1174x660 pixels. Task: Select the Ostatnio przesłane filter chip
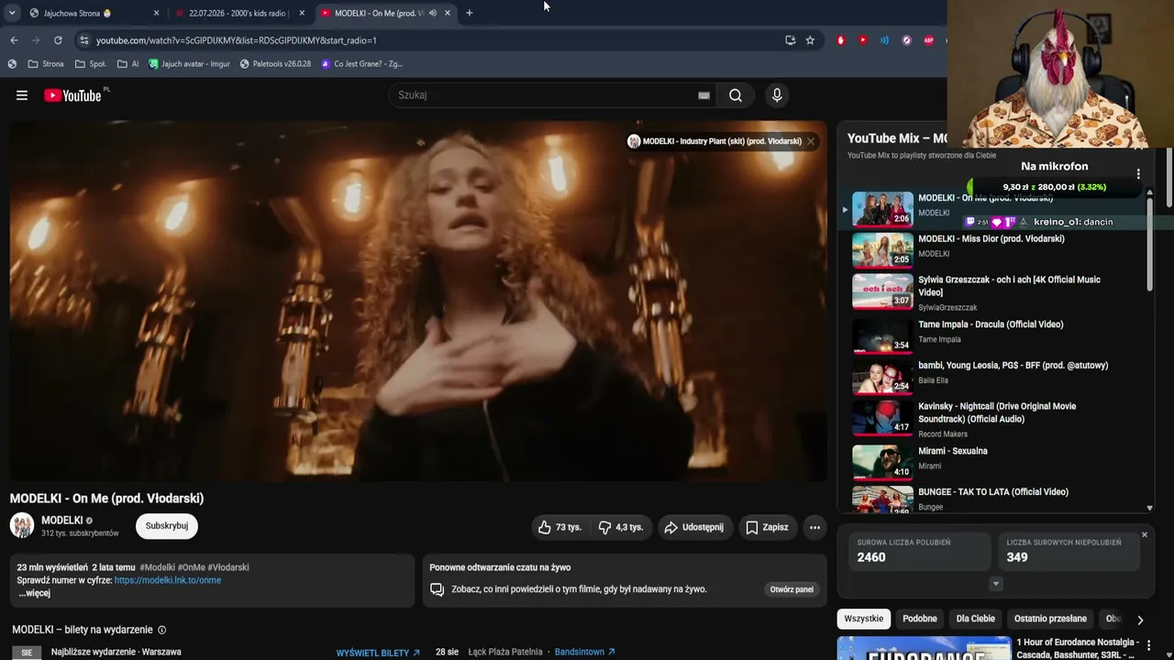click(x=1050, y=619)
